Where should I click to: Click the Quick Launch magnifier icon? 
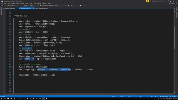(168, 1)
